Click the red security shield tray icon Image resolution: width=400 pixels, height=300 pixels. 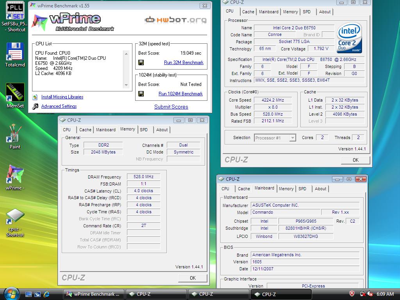pos(352,294)
